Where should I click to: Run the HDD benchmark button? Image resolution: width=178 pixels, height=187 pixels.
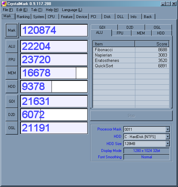point(12,86)
